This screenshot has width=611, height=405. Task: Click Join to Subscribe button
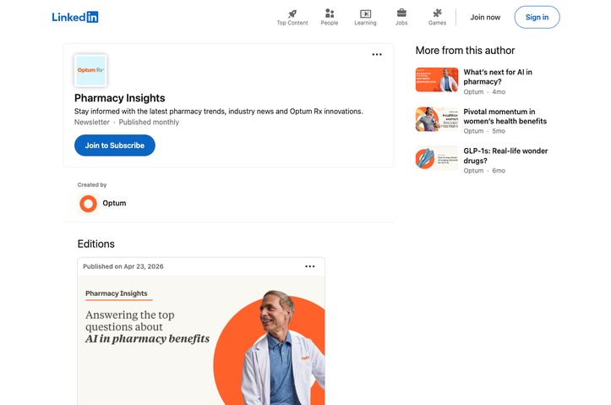tap(115, 145)
